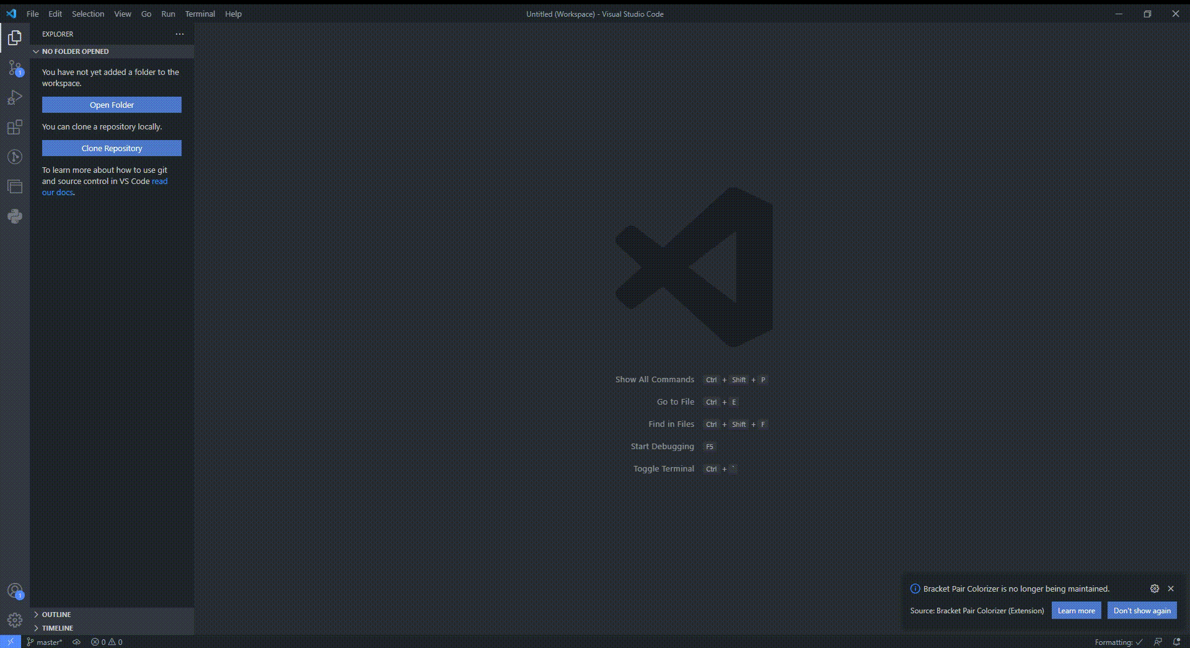Click the remote connection indicator

11,642
